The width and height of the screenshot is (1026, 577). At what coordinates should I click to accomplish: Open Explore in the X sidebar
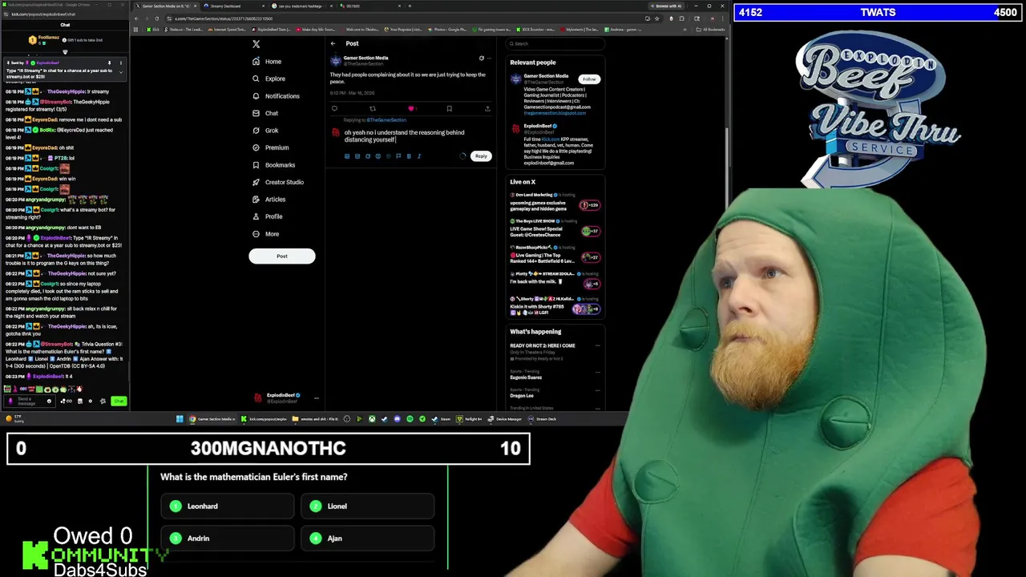click(268, 79)
